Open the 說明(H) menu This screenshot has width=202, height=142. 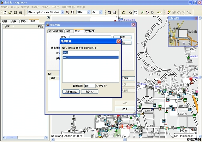(81, 7)
